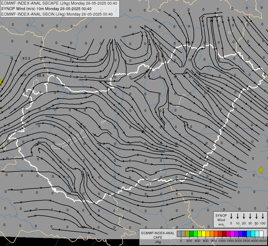Select the violet swatch right of 2000
The image size is (268, 246).
pyautogui.click(x=241, y=234)
